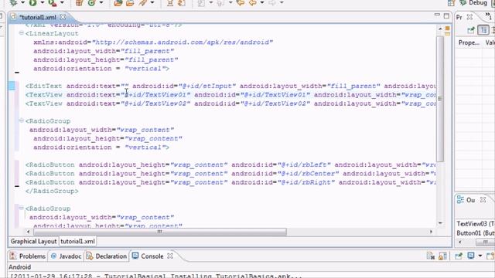The height and width of the screenshot is (278, 495).
Task: Click the editor vertical scrollbar thumb
Action: (x=440, y=99)
